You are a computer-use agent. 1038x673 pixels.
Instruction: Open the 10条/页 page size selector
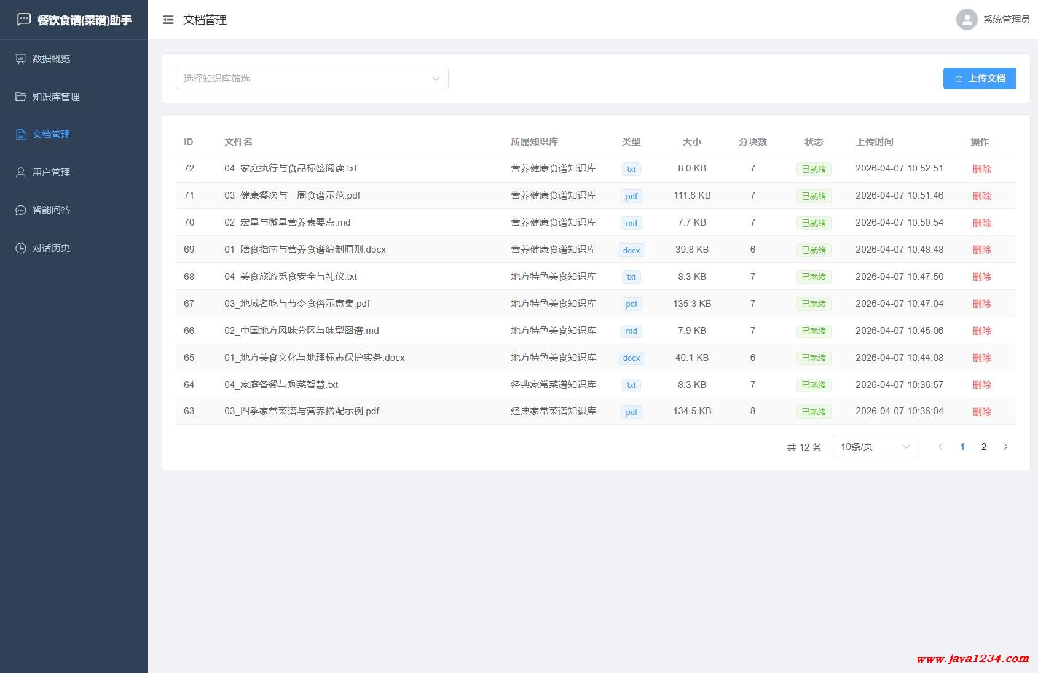(875, 447)
